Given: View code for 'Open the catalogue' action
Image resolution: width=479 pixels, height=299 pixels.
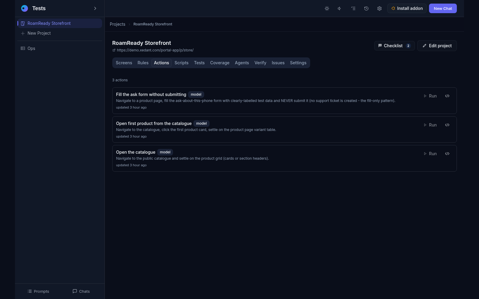Looking at the screenshot, I should pyautogui.click(x=447, y=154).
